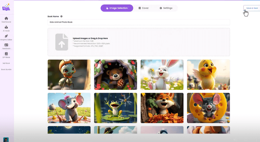
Task: Open the Graphic Editor pen icon
Action: [6, 36]
